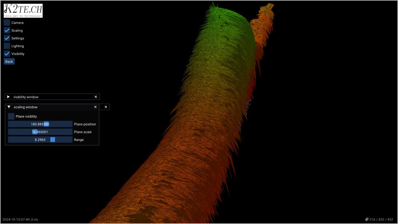398x224 pixels.
Task: Uncheck the Scaling checkbox
Action: pyautogui.click(x=7, y=30)
